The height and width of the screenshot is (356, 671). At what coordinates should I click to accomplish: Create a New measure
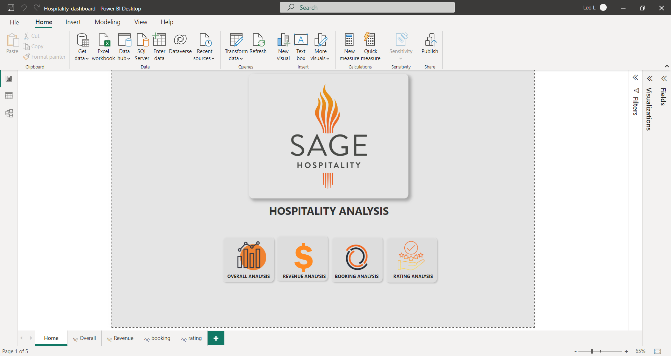(349, 47)
